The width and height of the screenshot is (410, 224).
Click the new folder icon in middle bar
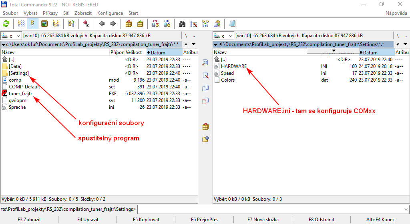[x=205, y=139]
